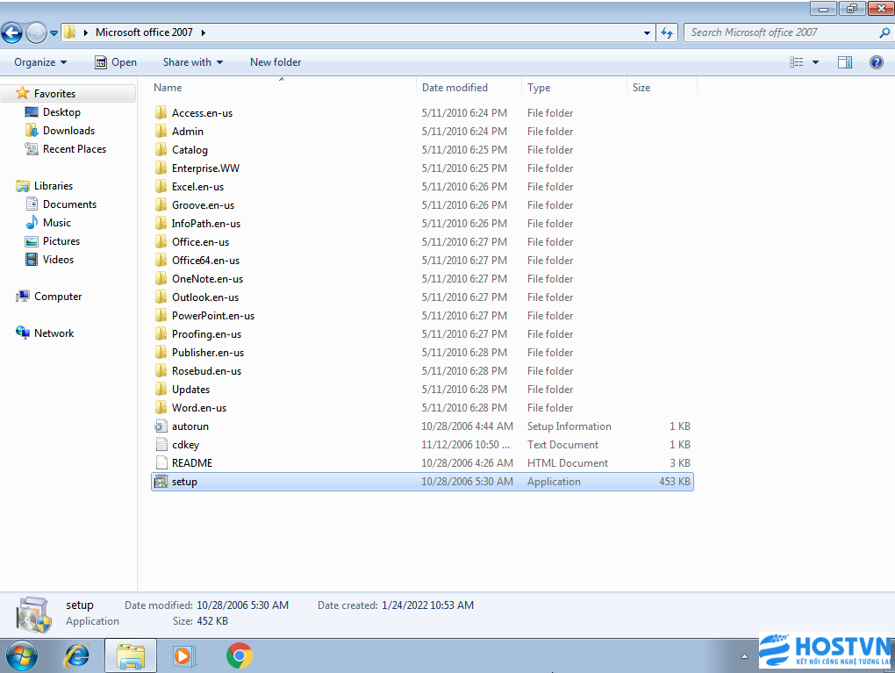Select the Outlook.en-us folder icon
The height and width of the screenshot is (673, 895).
tap(161, 297)
